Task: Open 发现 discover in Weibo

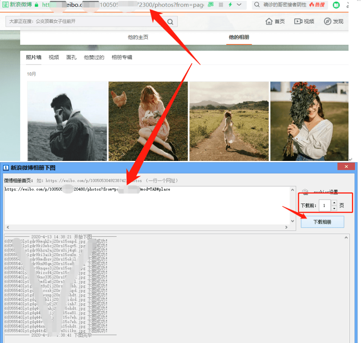Action: pyautogui.click(x=333, y=22)
